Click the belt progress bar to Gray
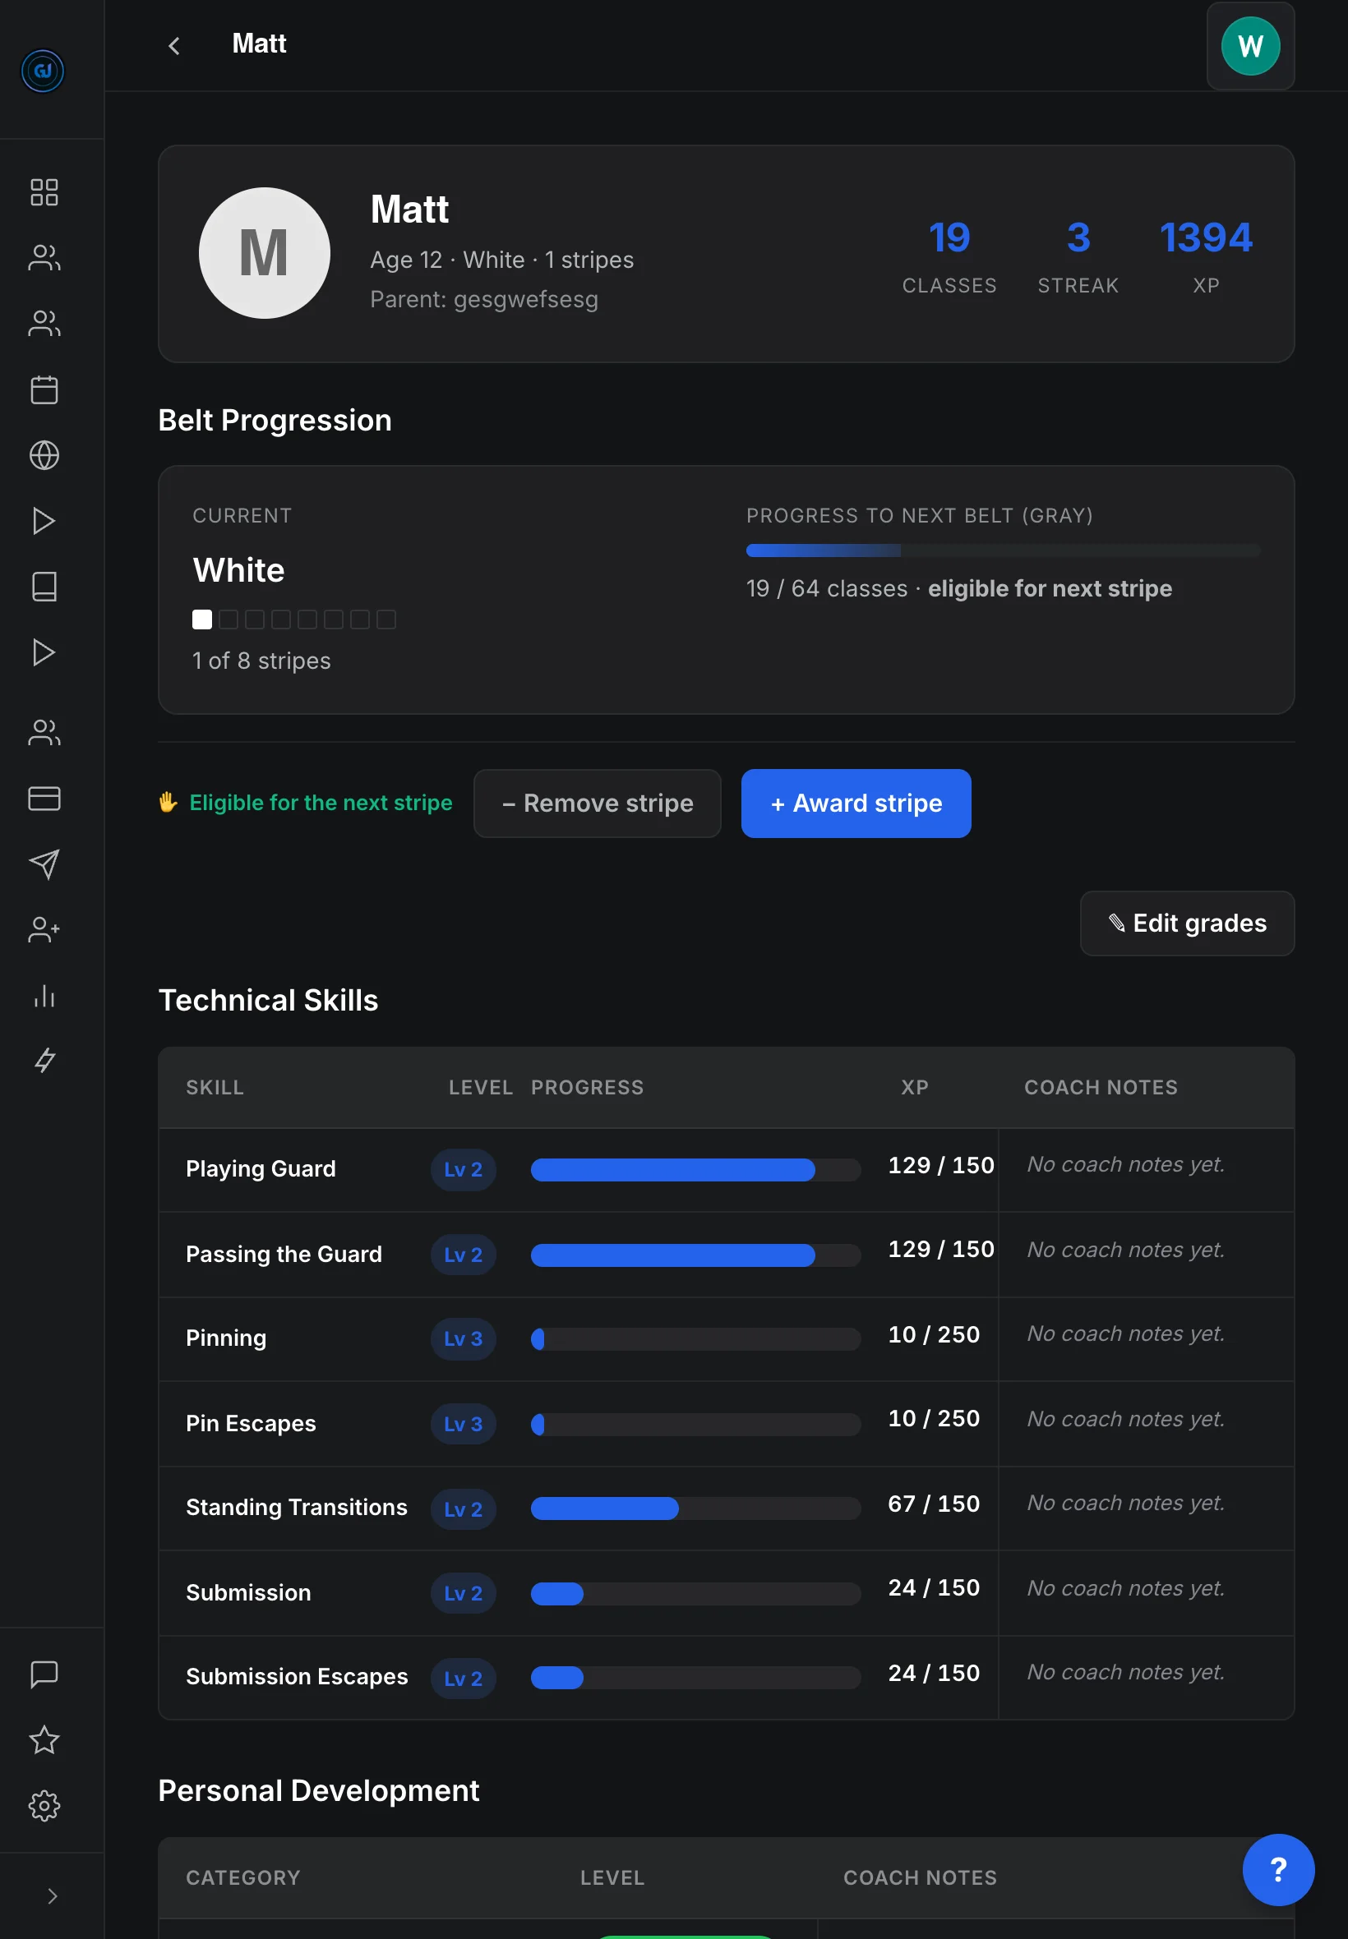This screenshot has height=1939, width=1348. pos(1003,551)
